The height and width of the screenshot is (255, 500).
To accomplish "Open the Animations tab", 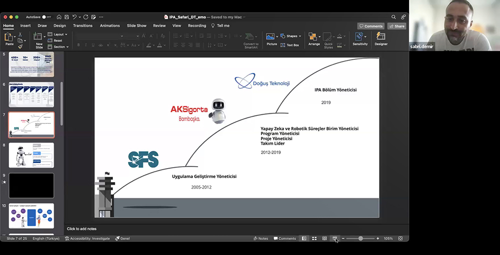I will click(x=109, y=26).
